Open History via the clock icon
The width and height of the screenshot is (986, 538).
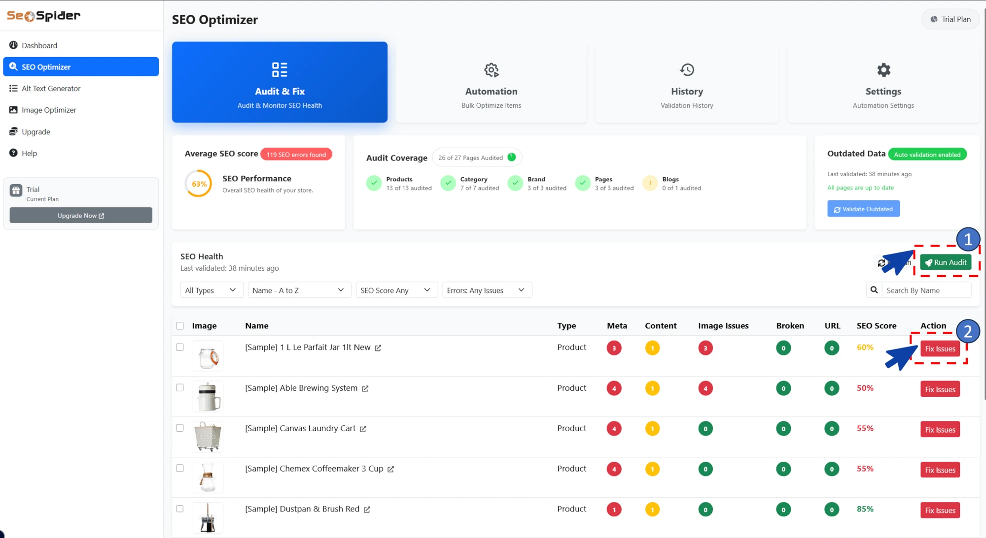point(686,69)
